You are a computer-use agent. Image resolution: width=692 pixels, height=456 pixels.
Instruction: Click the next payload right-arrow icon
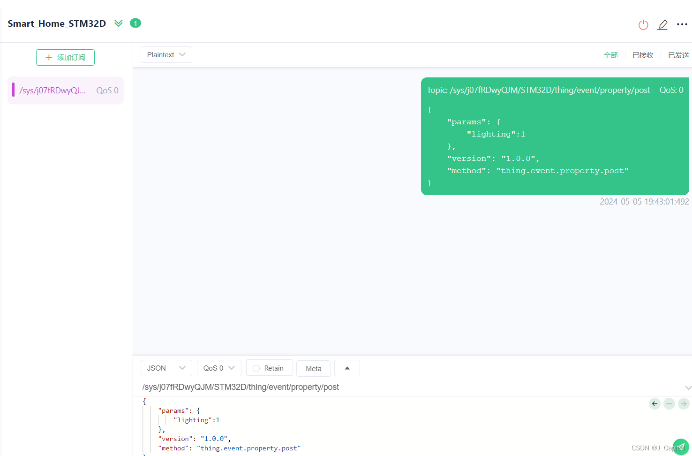pyautogui.click(x=684, y=403)
